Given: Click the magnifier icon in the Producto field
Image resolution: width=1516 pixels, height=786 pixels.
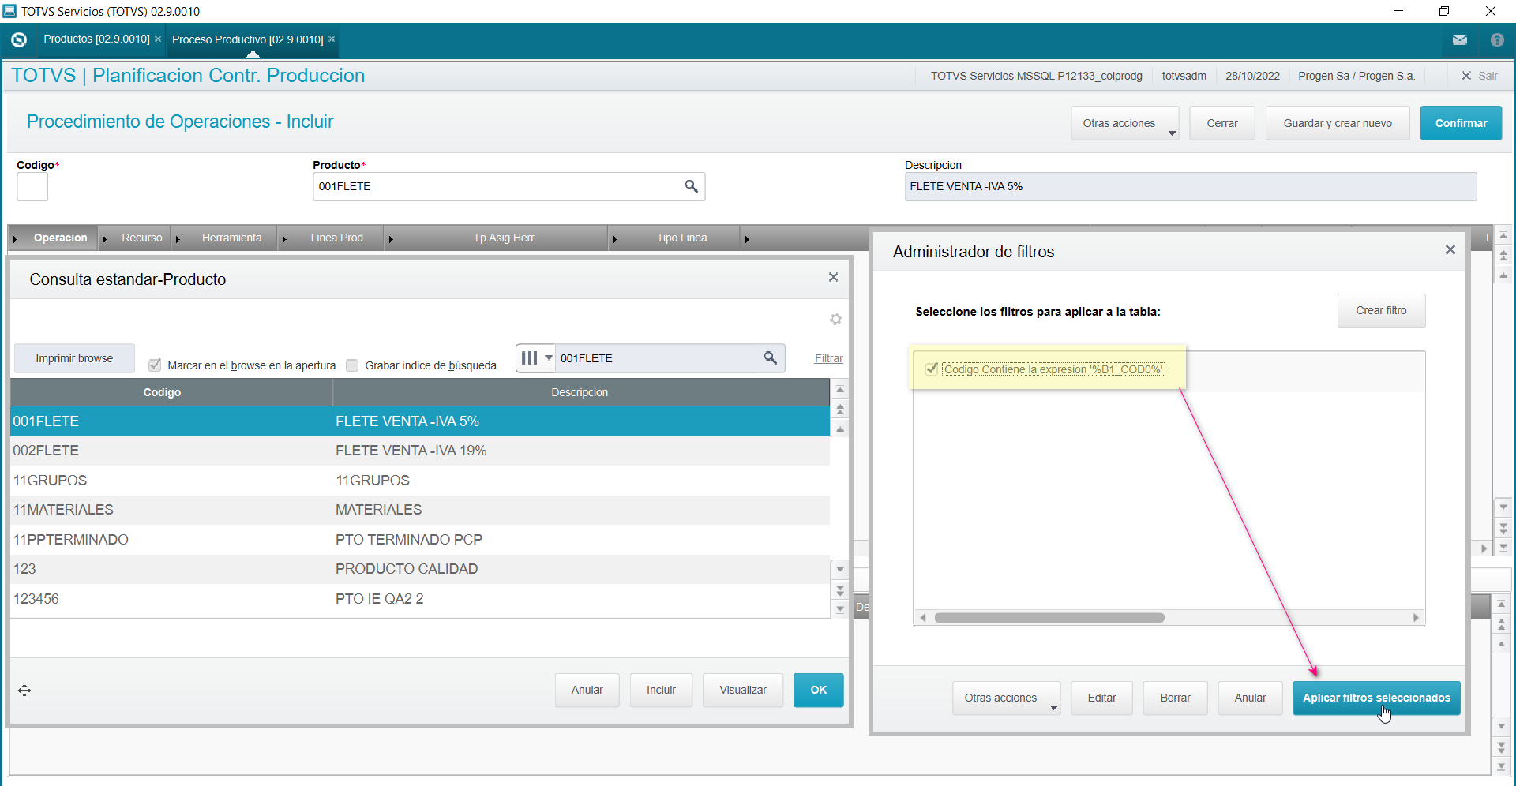Looking at the screenshot, I should click(x=691, y=186).
